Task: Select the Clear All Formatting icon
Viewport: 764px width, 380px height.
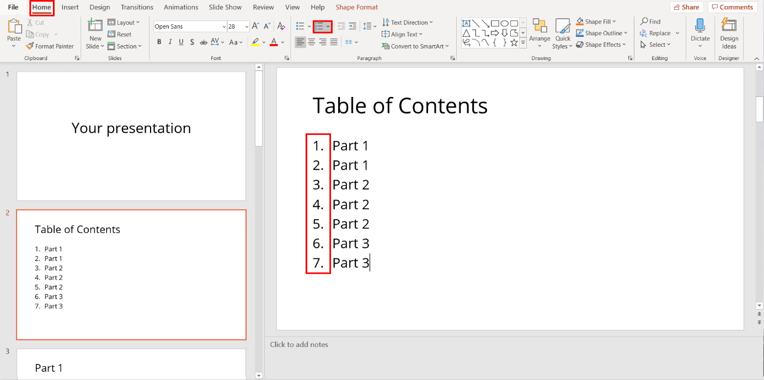Action: [x=280, y=25]
